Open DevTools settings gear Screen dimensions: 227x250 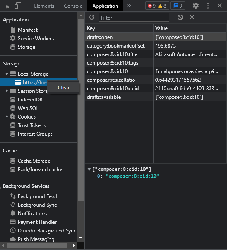coord(196,6)
